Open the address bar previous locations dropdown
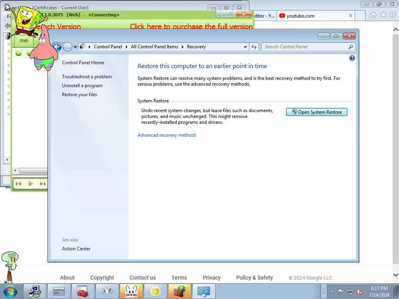 pyautogui.click(x=245, y=47)
